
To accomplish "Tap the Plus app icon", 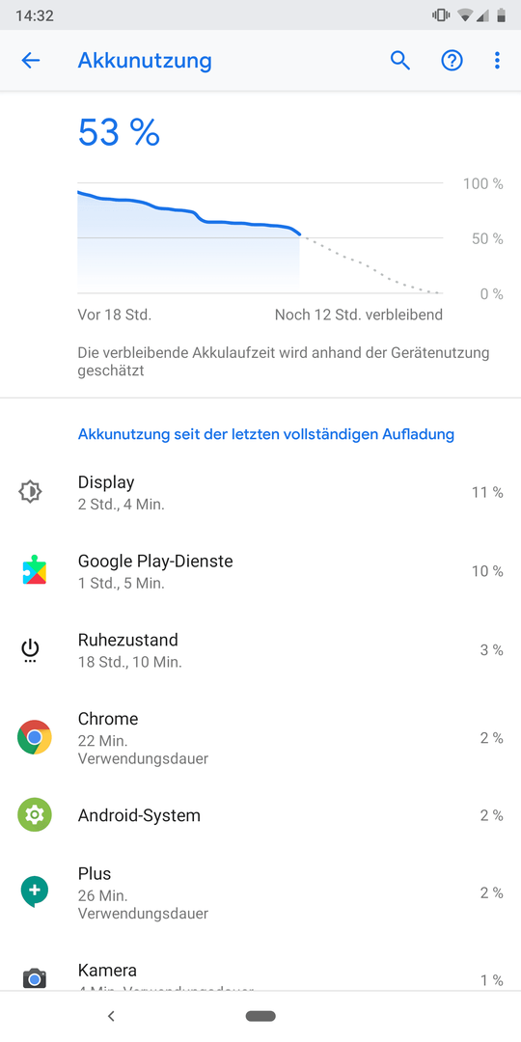I will pyautogui.click(x=34, y=891).
